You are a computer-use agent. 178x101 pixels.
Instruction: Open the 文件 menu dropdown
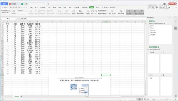coord(5,8)
